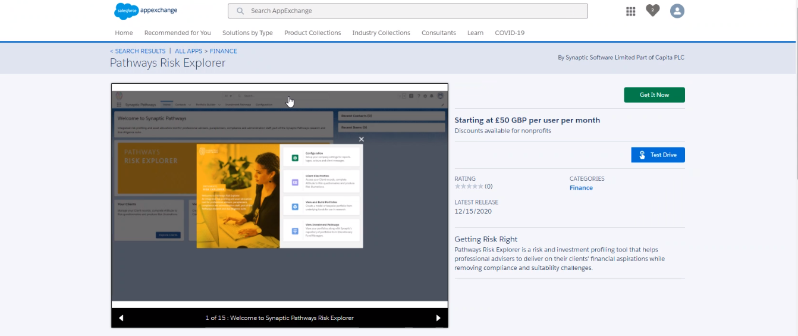Viewport: 798px width, 336px height.
Task: Click the View and Build Portfolios icon
Action: pyautogui.click(x=295, y=206)
